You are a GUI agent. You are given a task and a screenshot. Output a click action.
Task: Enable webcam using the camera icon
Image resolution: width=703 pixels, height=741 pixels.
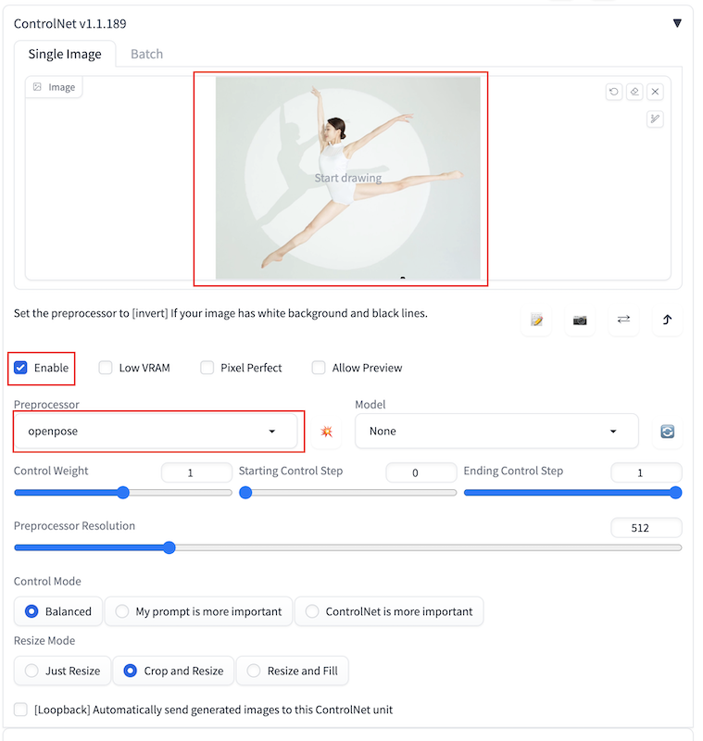pos(580,320)
